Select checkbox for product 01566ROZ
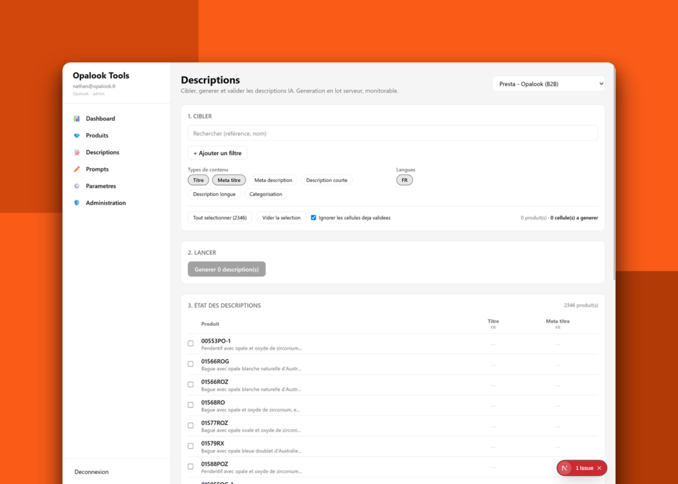Screen dimensions: 678x484 click(191, 385)
